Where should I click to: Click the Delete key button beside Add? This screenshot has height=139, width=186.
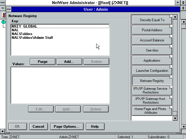[96, 62]
